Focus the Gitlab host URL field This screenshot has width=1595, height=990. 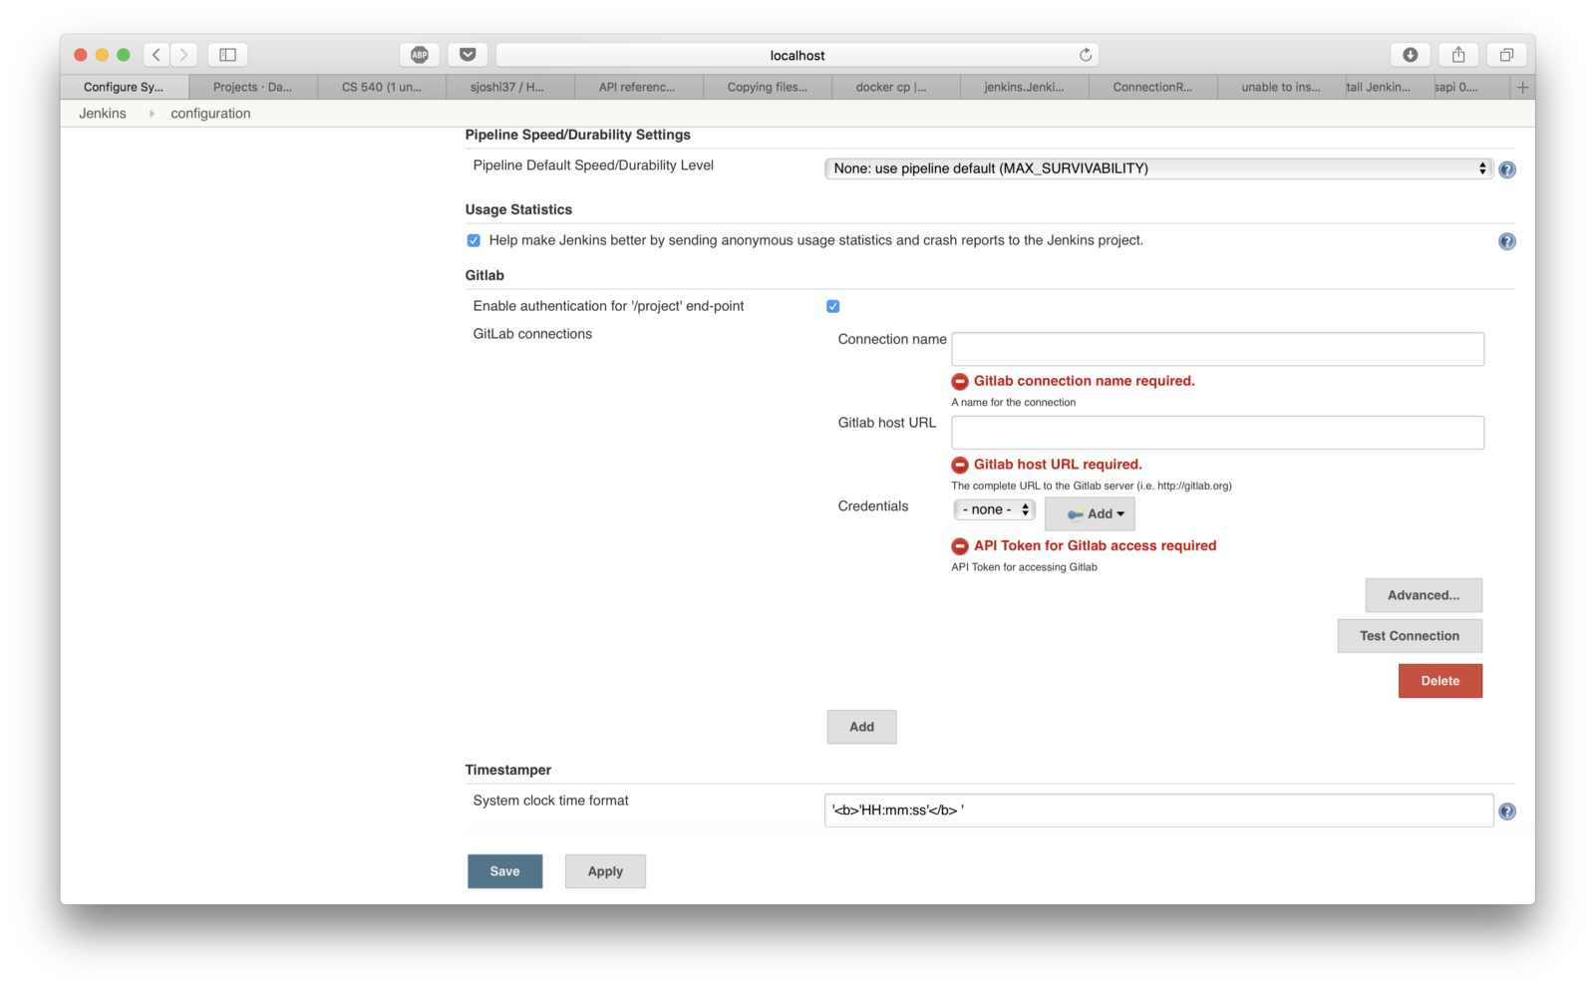[x=1217, y=433]
